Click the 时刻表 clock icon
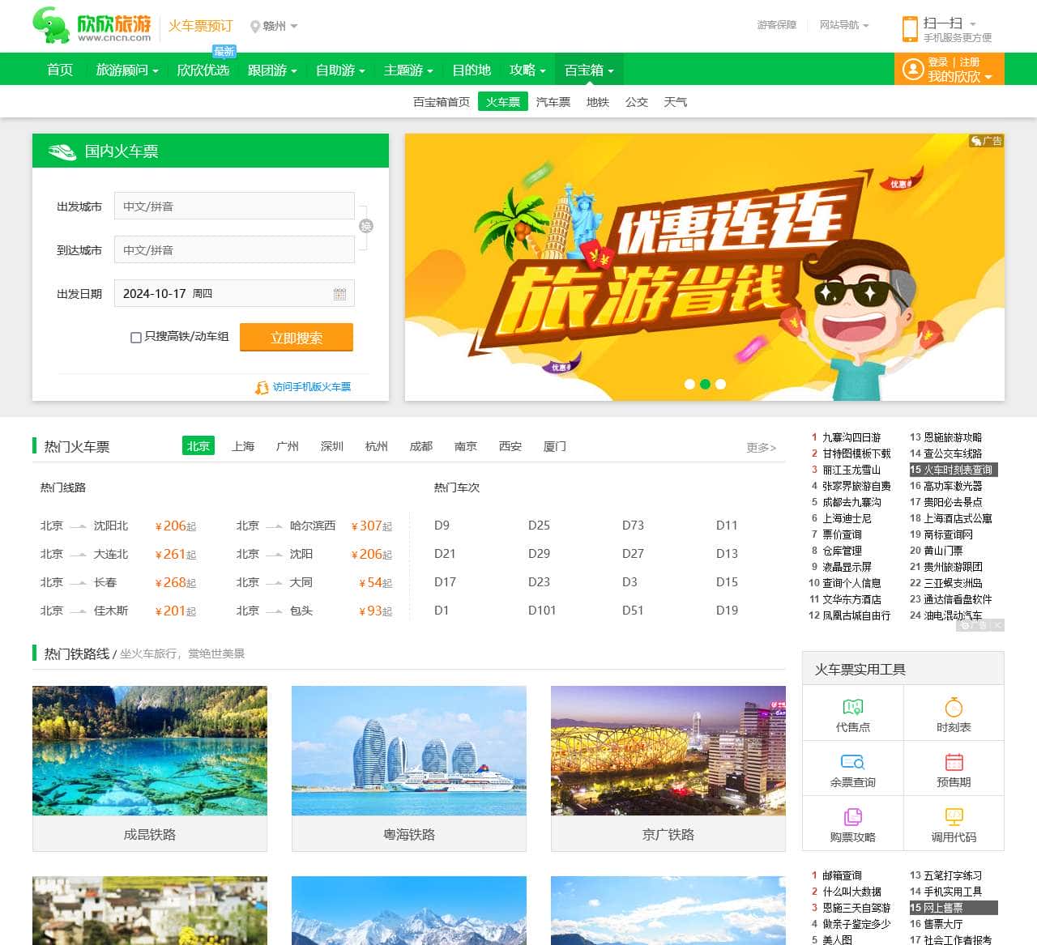This screenshot has height=945, width=1037. [954, 707]
